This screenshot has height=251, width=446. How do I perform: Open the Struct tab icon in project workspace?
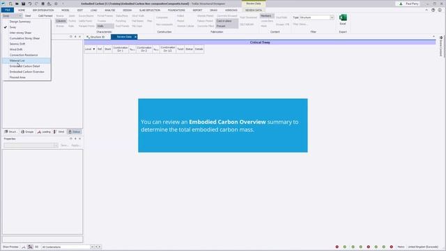tap(10, 132)
